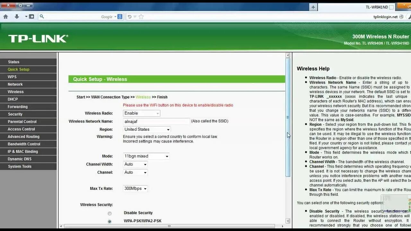Open the Access Control menu item
The image size is (411, 231).
pyautogui.click(x=28, y=129)
